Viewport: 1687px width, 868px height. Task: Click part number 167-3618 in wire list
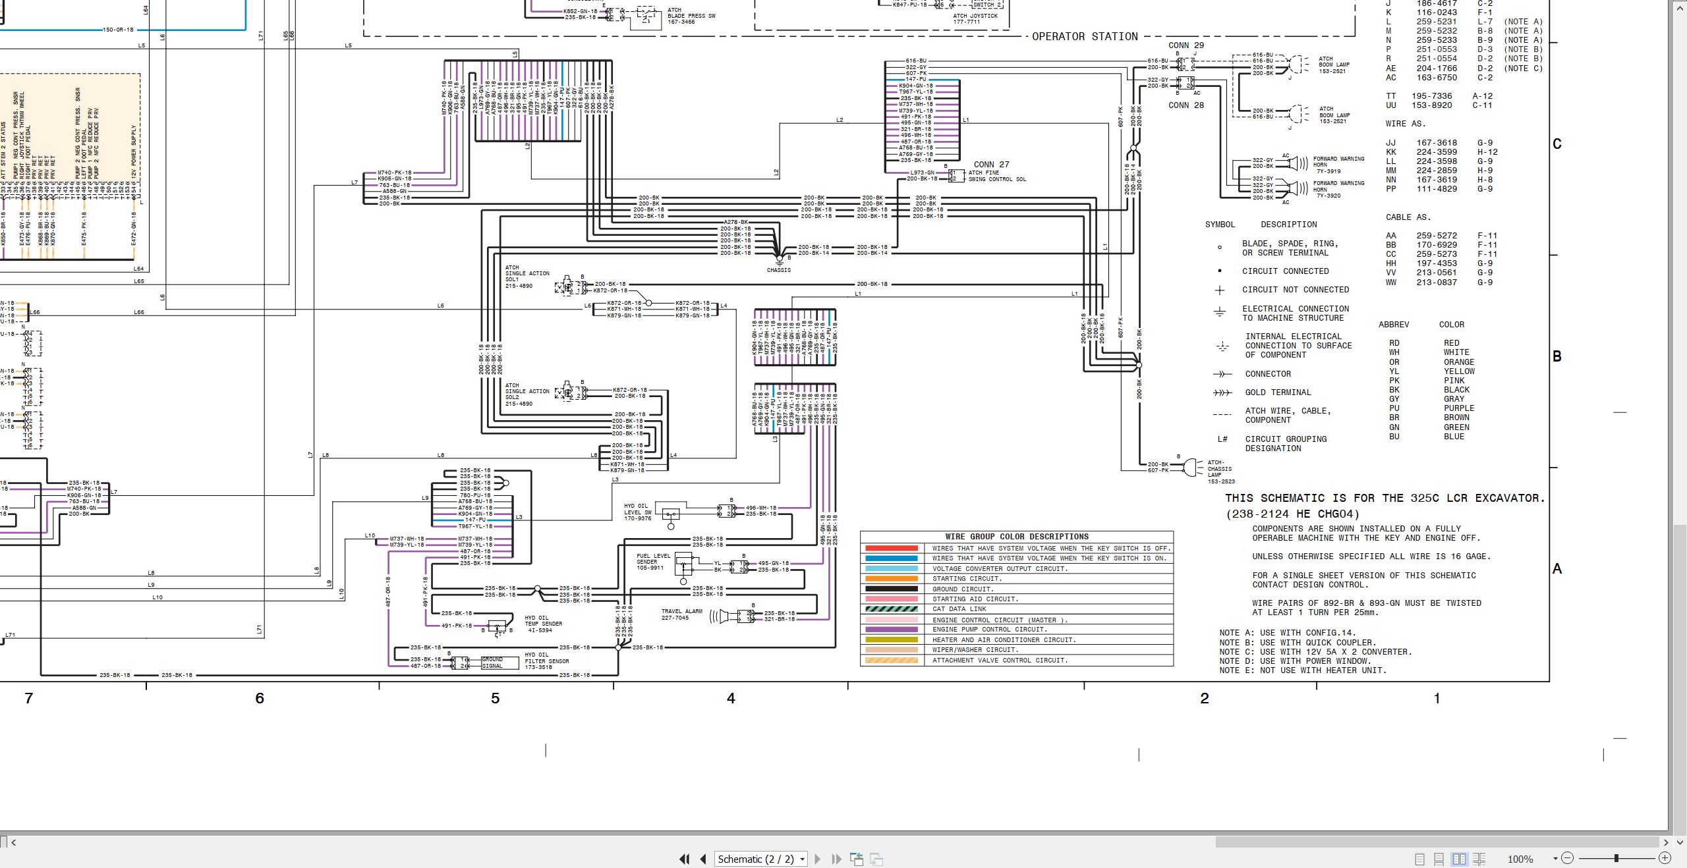pyautogui.click(x=1437, y=143)
